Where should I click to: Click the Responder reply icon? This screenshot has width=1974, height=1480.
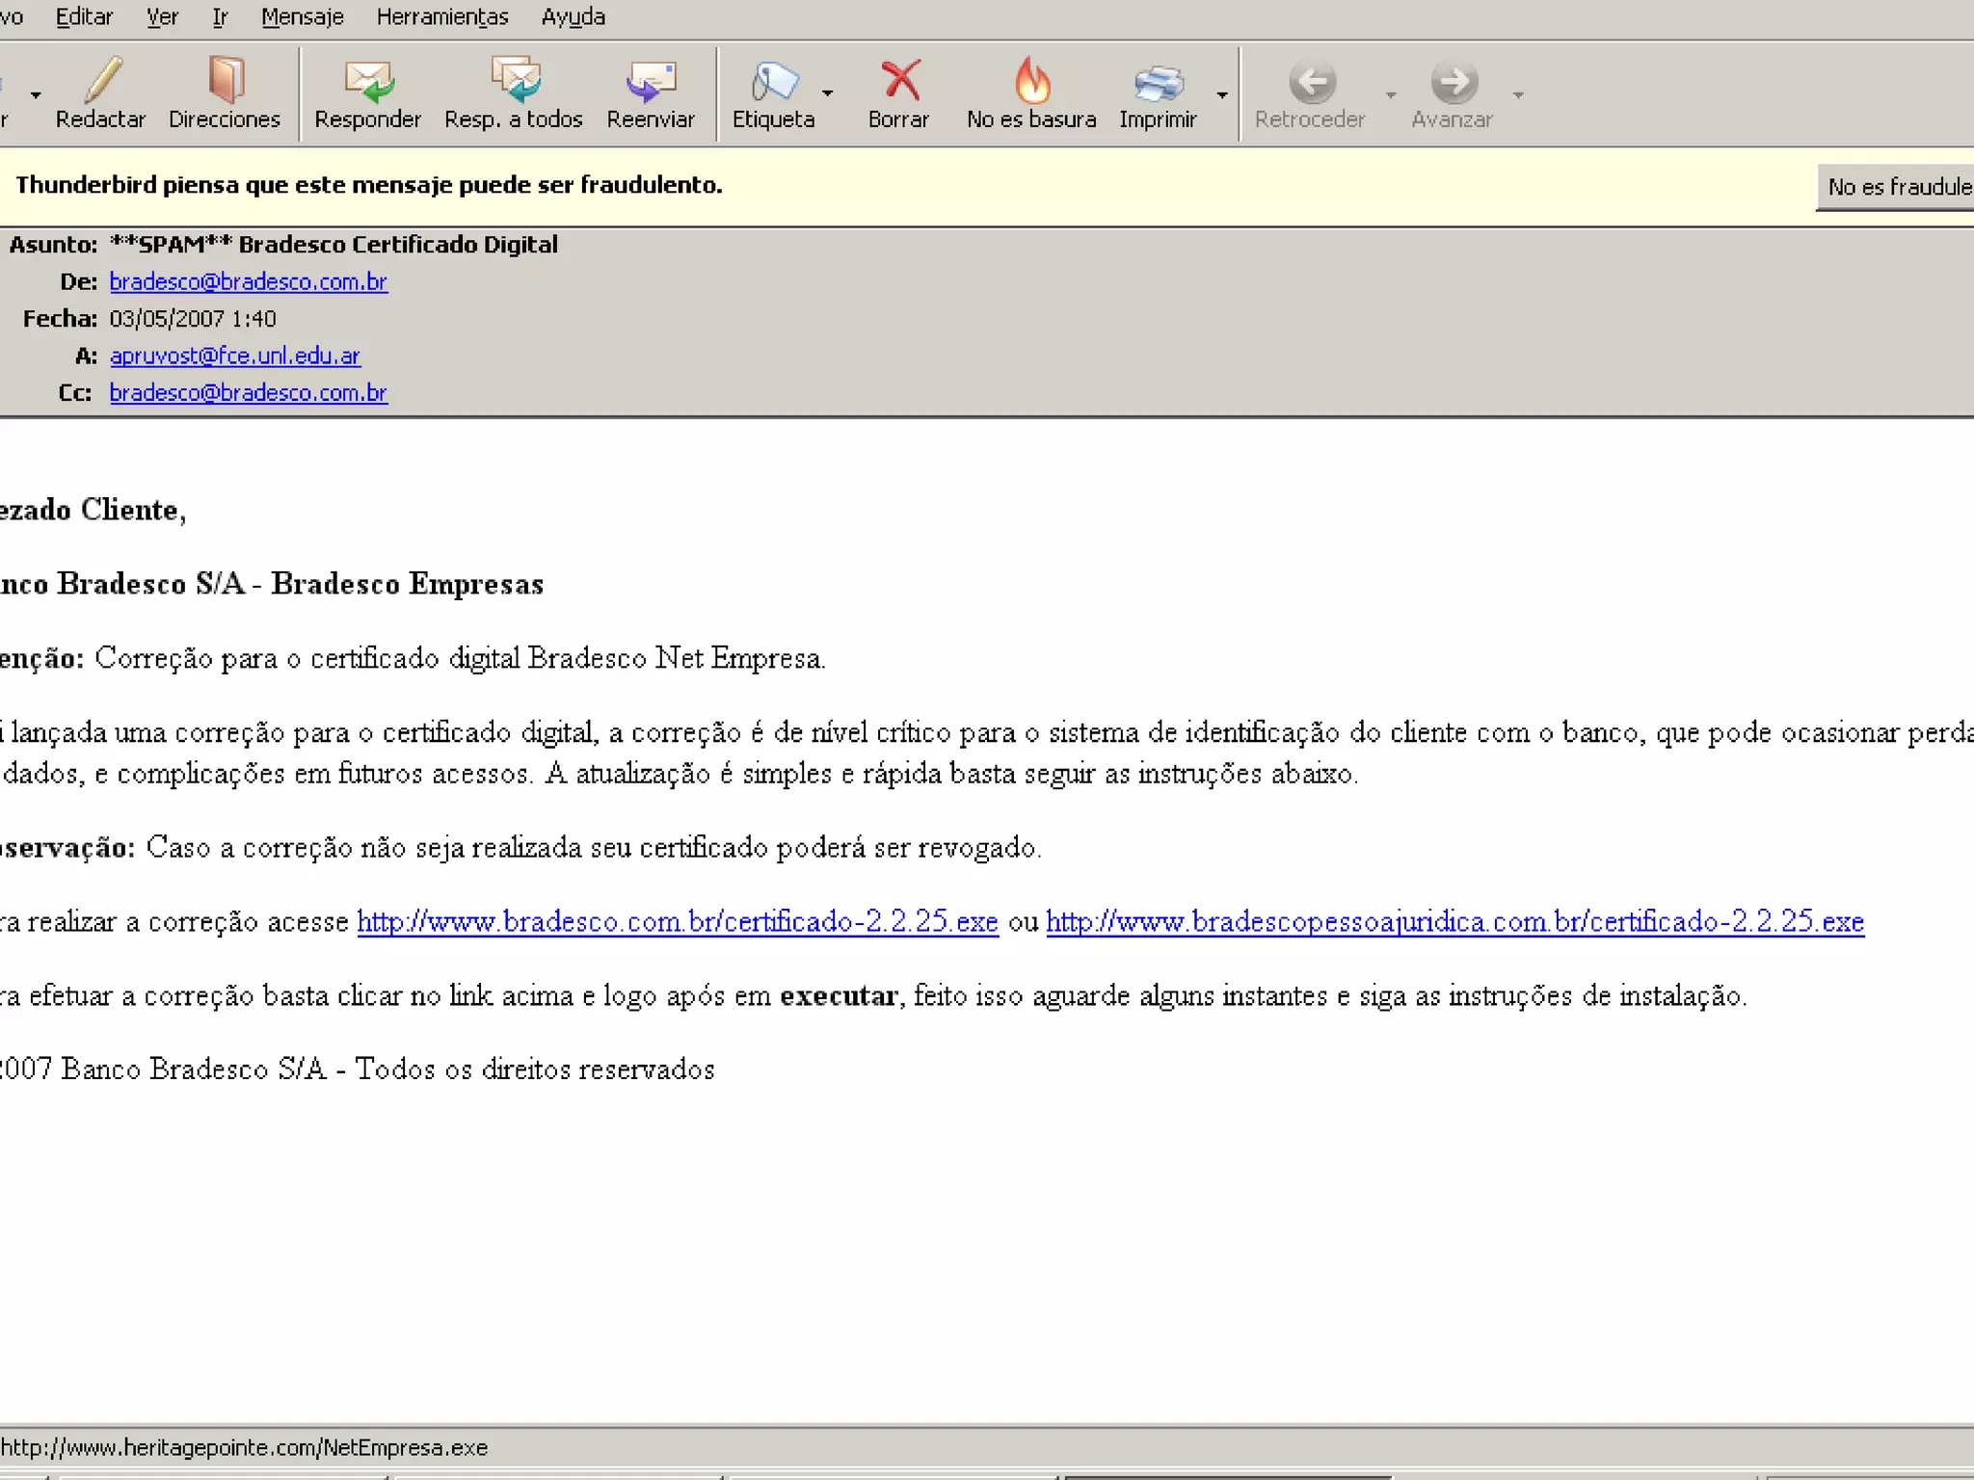367,81
